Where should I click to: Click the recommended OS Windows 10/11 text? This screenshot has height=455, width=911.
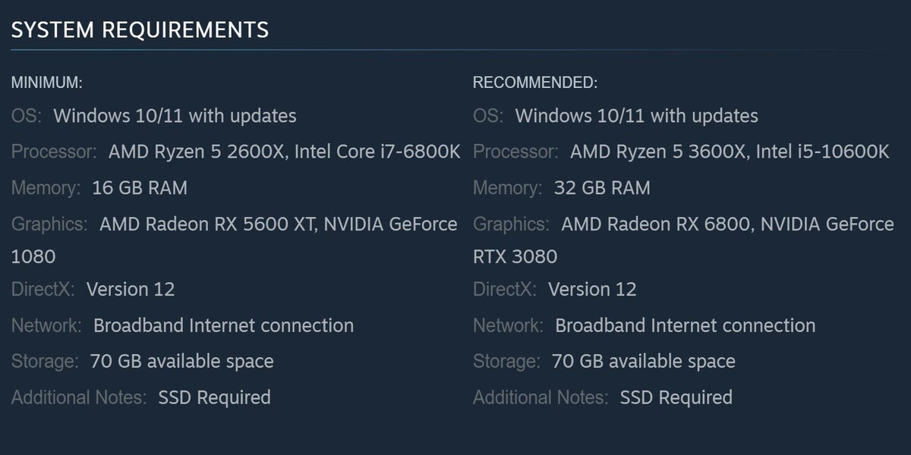(636, 116)
